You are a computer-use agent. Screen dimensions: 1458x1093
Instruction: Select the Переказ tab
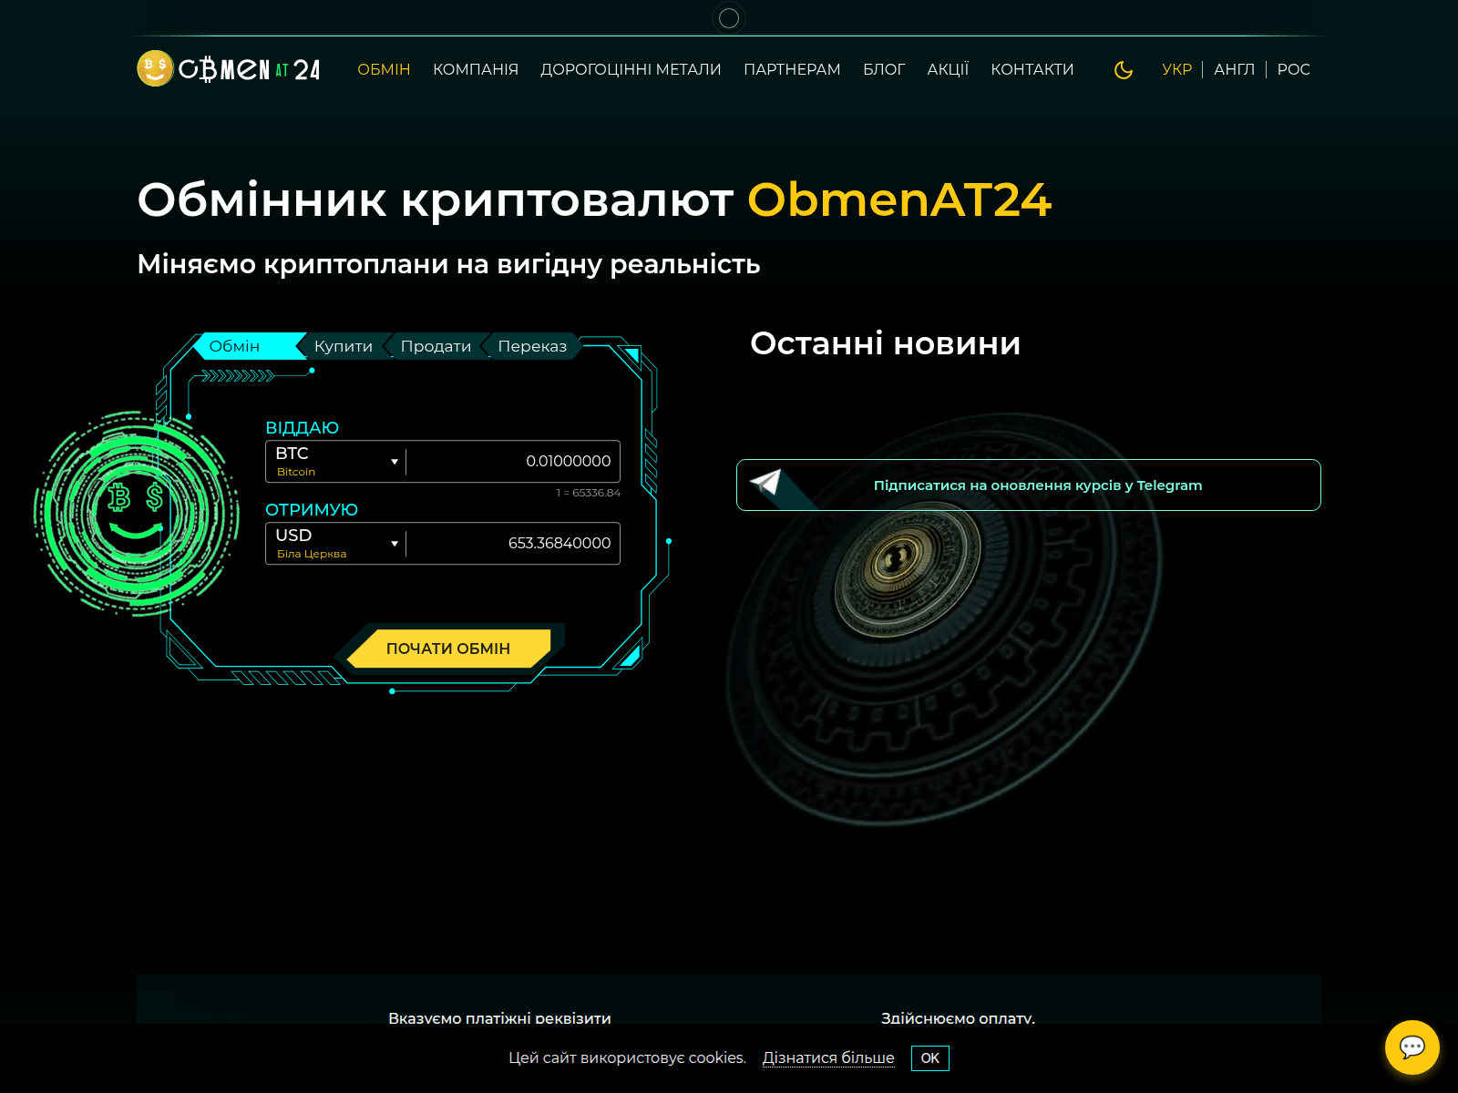[532, 346]
